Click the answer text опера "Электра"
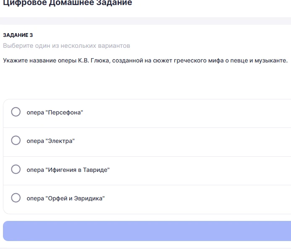Screen dimensions: 291x249 (51, 141)
